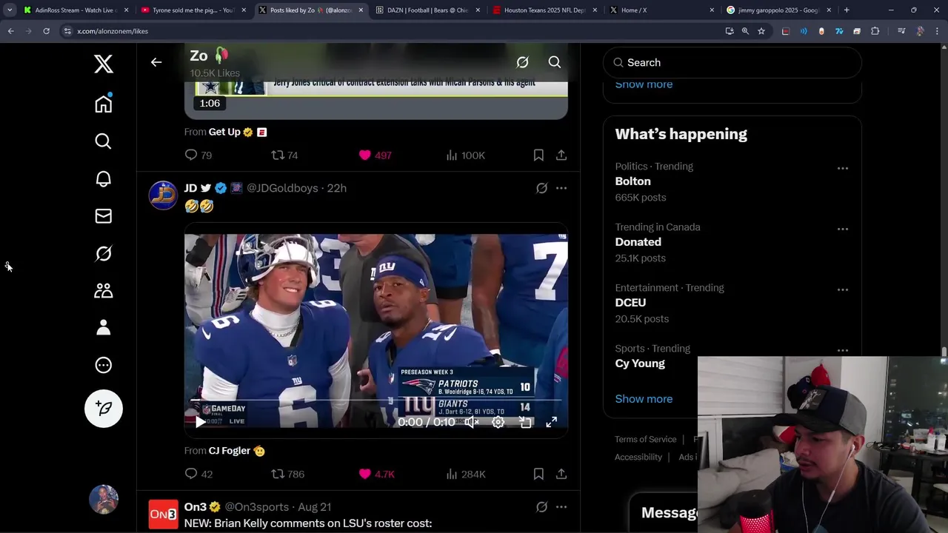Ask Grok about JD's post
Image resolution: width=948 pixels, height=533 pixels.
coord(542,188)
